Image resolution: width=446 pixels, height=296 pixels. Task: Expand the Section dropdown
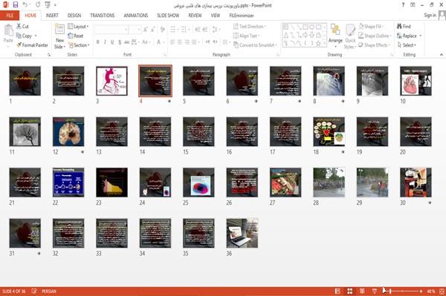click(x=79, y=45)
